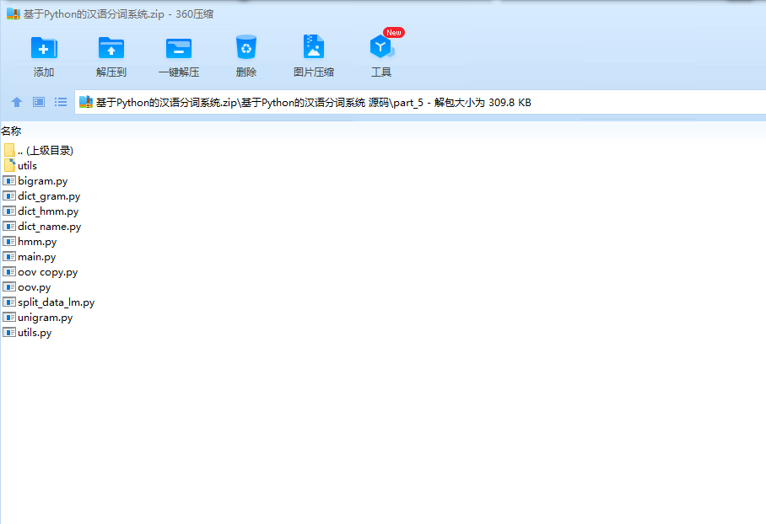This screenshot has height=524, width=766.
Task: Click the 解压到 (Extract to) icon
Action: coord(111,48)
